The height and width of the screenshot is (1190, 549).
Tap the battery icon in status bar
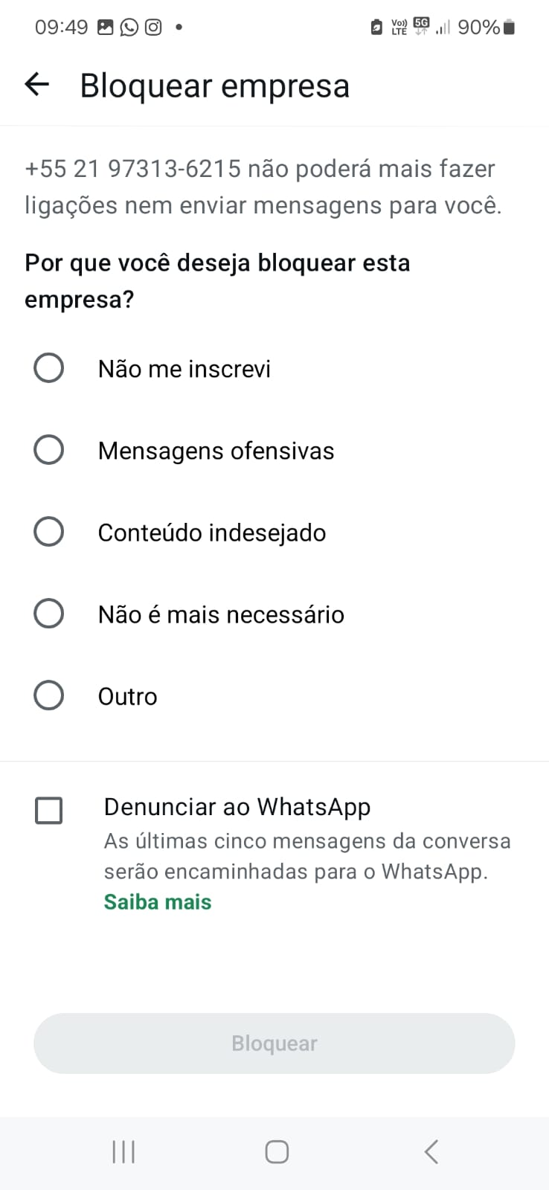509,28
